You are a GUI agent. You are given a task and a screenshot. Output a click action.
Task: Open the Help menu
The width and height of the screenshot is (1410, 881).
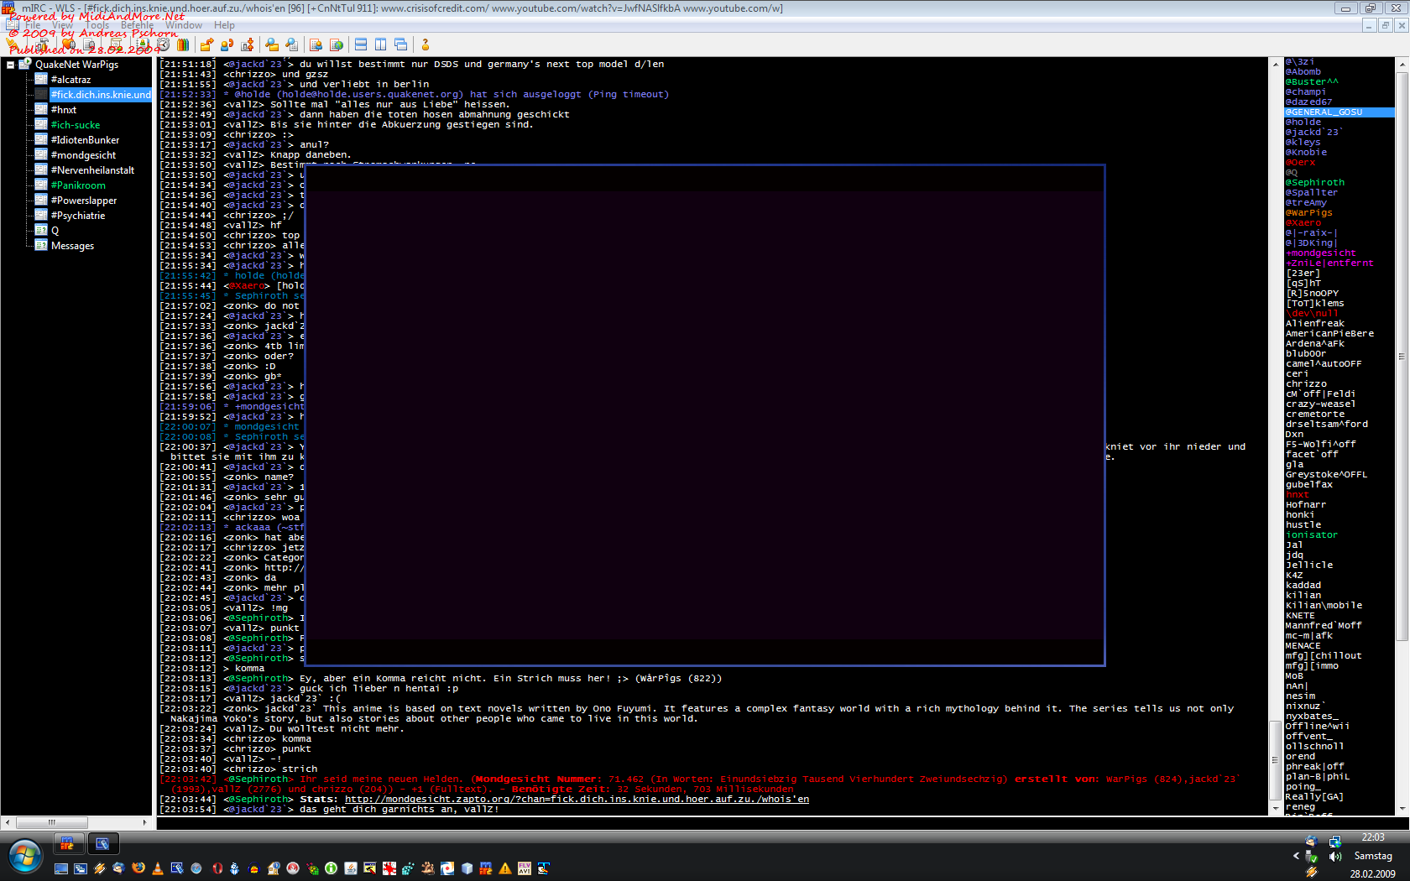pos(224,25)
